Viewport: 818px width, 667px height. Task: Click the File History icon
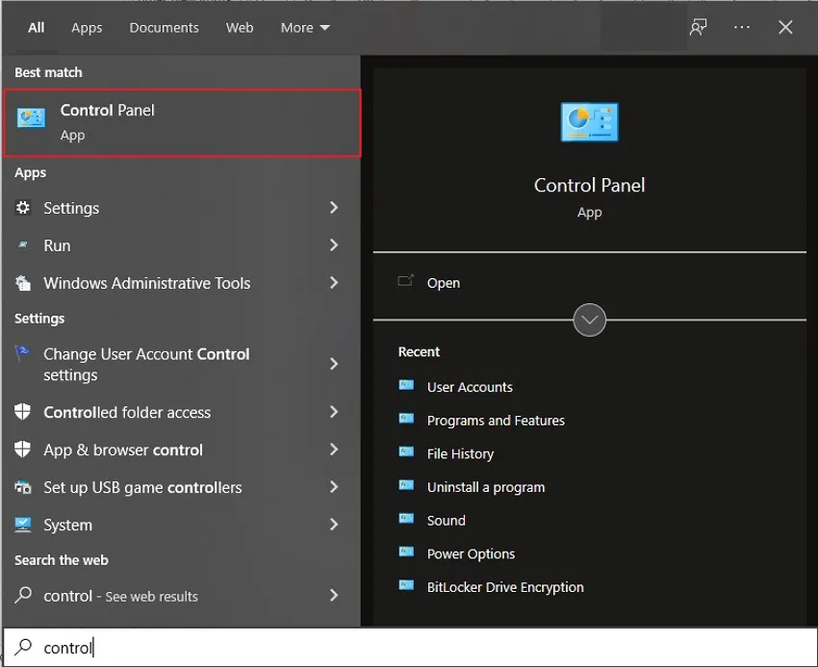click(407, 453)
